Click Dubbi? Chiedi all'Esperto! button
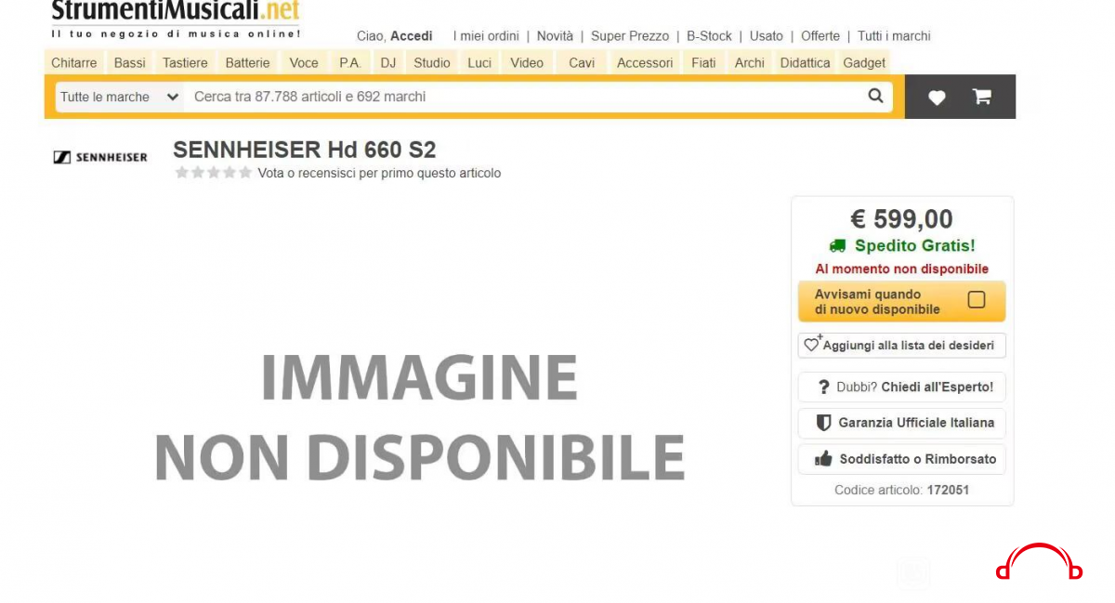This screenshot has width=1115, height=603. click(901, 387)
